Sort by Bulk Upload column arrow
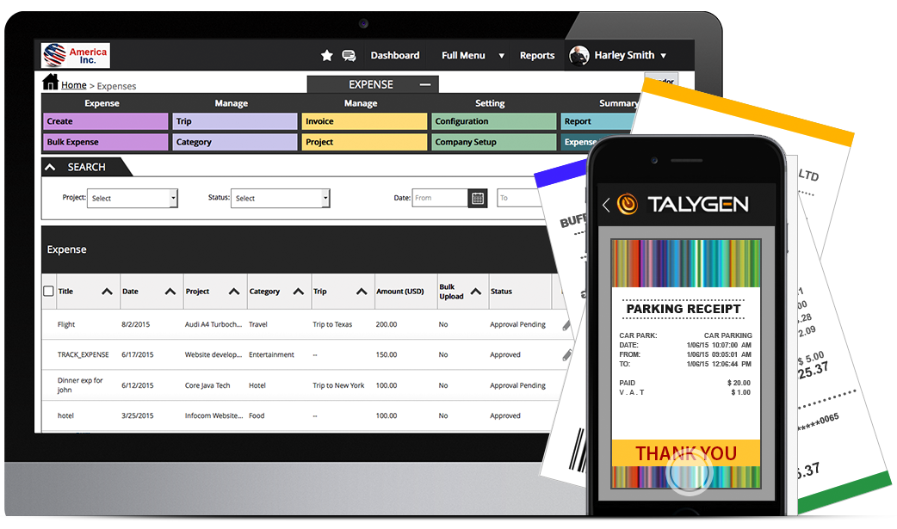897x529 pixels. click(476, 292)
